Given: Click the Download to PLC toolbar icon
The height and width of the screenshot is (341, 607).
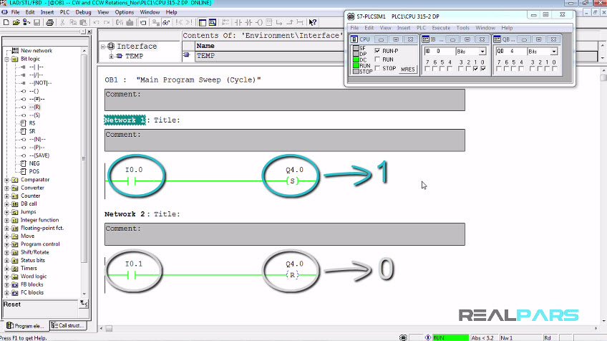Looking at the screenshot, I should point(130,22).
